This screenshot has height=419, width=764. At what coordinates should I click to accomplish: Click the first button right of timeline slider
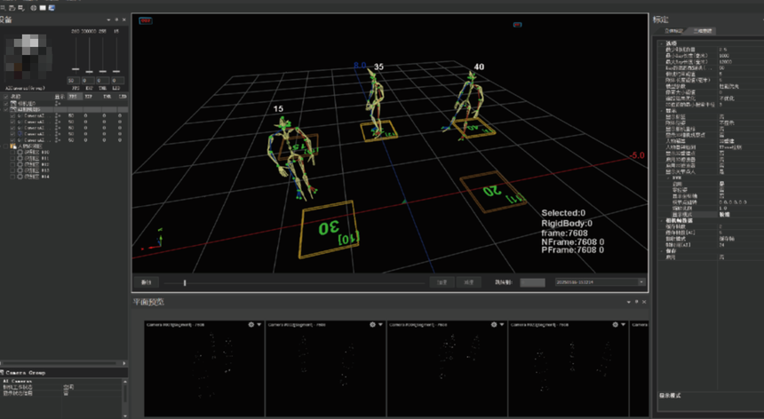(x=442, y=282)
